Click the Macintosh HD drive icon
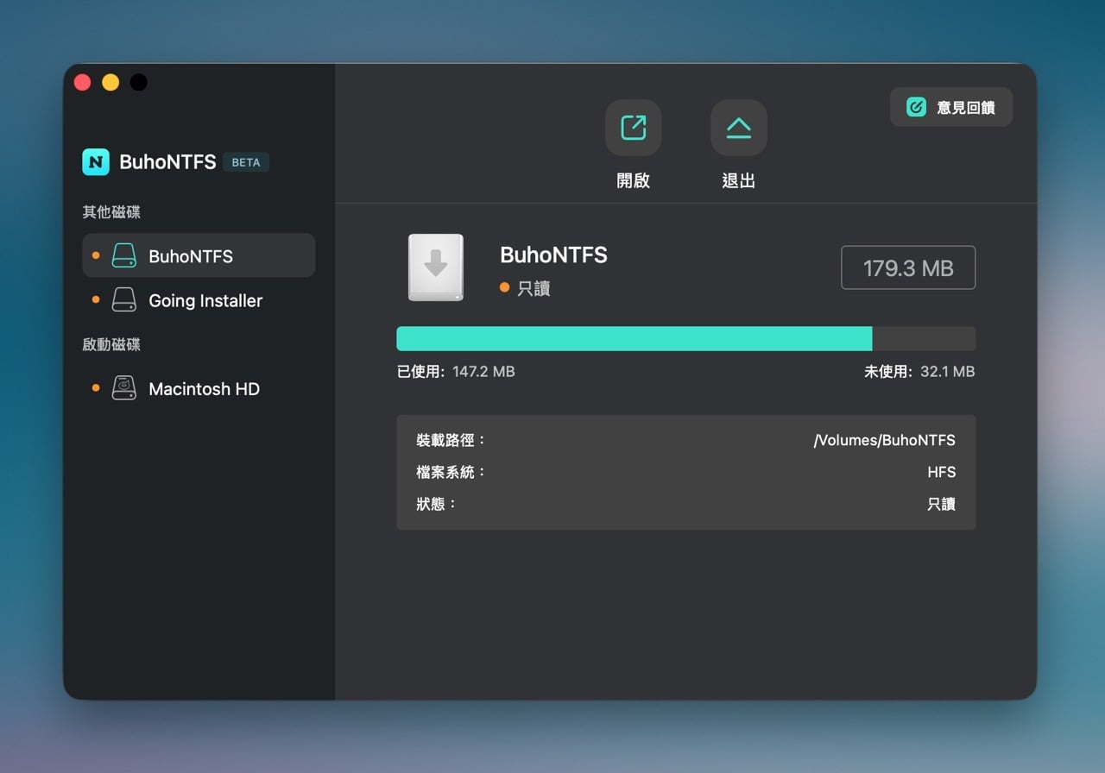 [x=124, y=388]
